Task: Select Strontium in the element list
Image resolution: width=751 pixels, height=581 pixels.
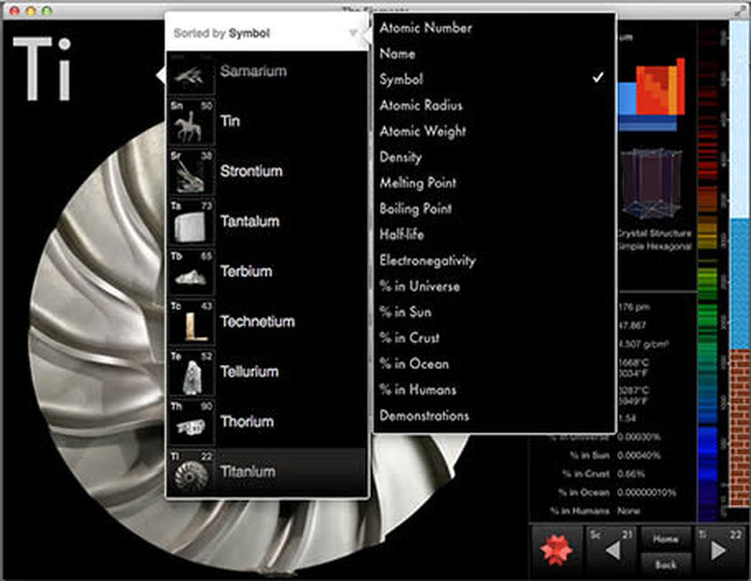Action: pyautogui.click(x=267, y=172)
